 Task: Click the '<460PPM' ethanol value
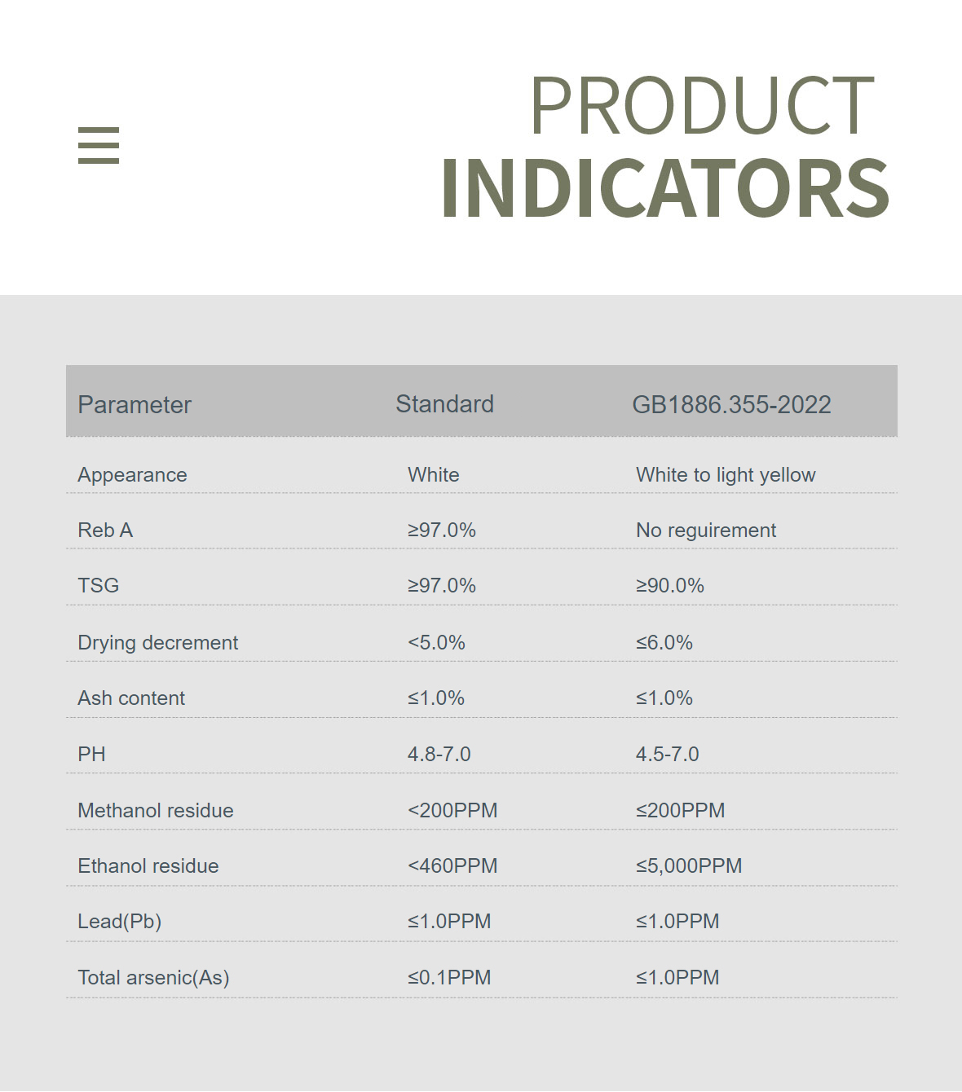(x=452, y=866)
